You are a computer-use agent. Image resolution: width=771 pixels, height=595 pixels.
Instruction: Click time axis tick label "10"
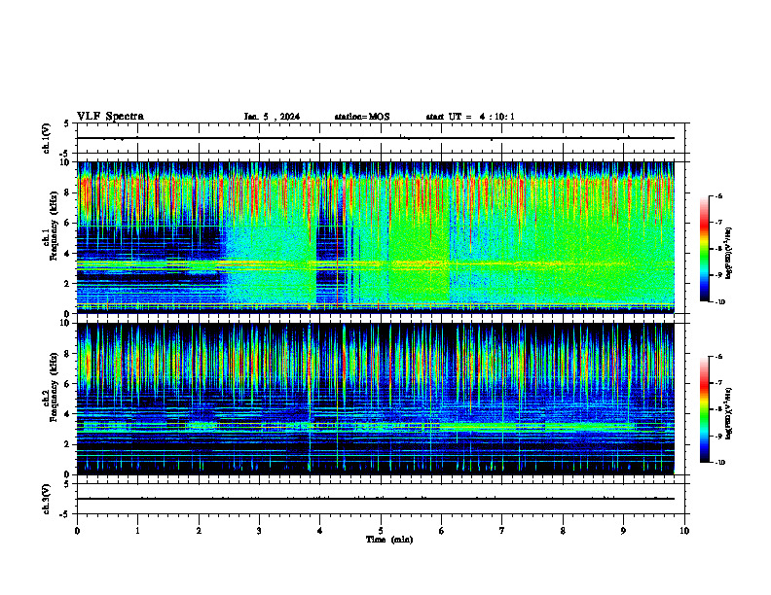pyautogui.click(x=684, y=531)
